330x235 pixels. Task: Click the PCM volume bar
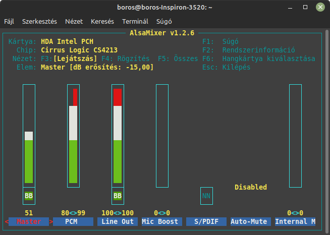coord(73,136)
